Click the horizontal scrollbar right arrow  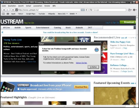[x=134, y=106]
